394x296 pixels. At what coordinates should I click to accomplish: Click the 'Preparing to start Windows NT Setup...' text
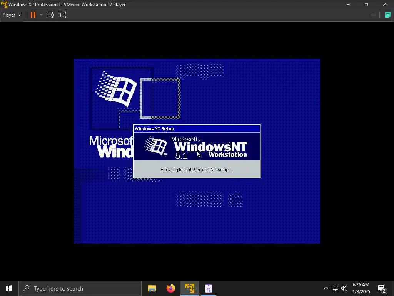pos(196,170)
